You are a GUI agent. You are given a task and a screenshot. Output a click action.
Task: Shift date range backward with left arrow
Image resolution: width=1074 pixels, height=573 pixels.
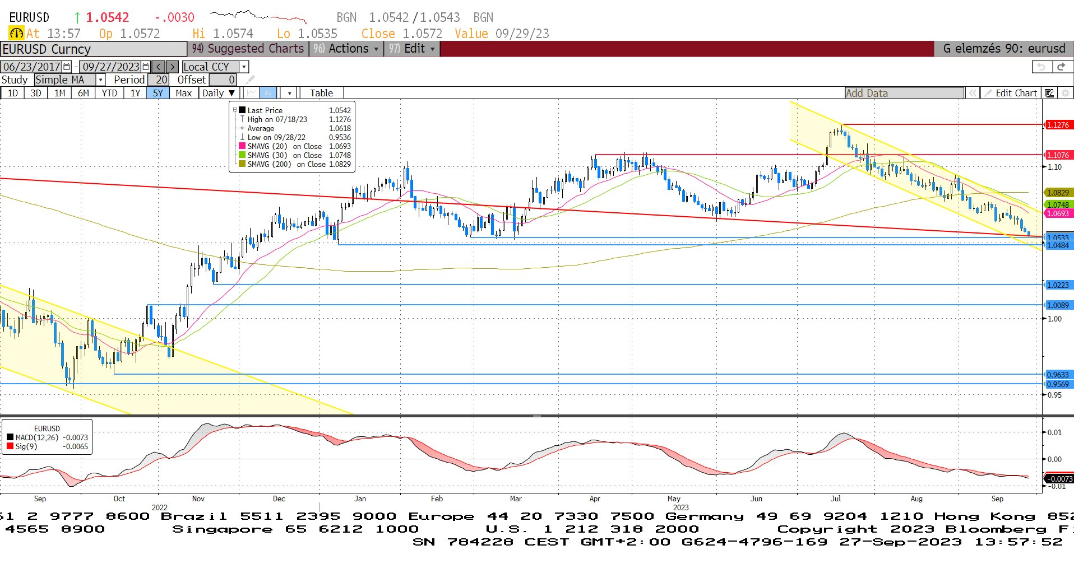pyautogui.click(x=159, y=67)
